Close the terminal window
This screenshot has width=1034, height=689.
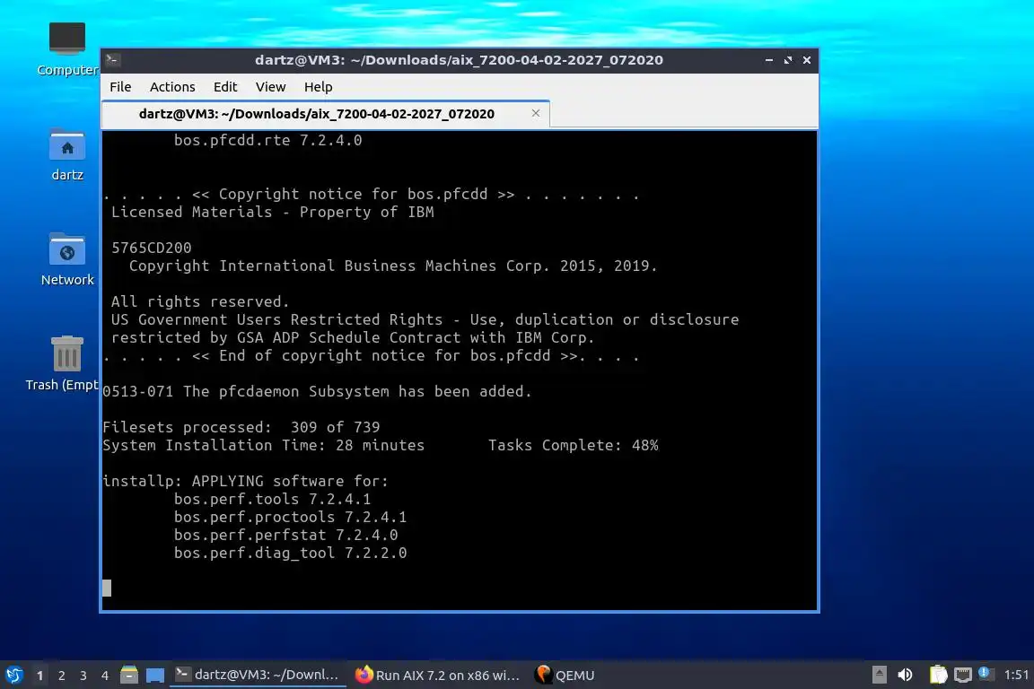coord(807,60)
